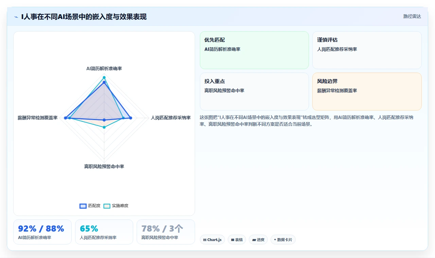435x258 pixels.
Task: Click the 数据卡片 tag icon
Action: [x=275, y=240]
